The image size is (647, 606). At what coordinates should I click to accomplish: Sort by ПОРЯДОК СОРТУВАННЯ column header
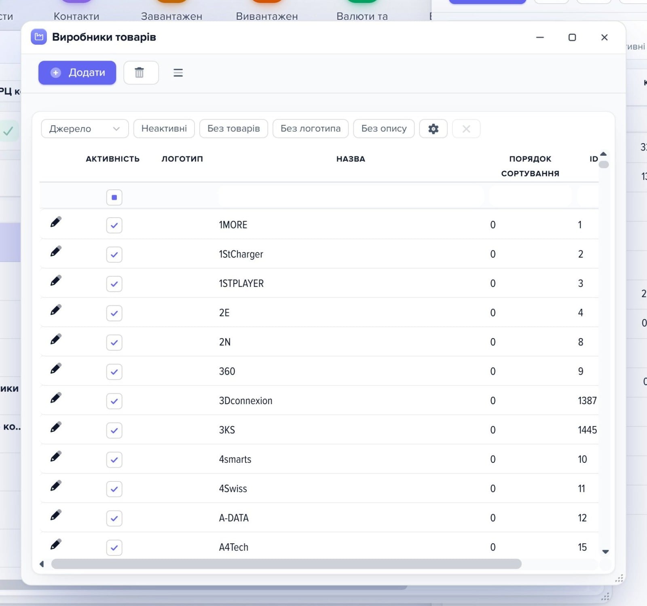coord(530,166)
